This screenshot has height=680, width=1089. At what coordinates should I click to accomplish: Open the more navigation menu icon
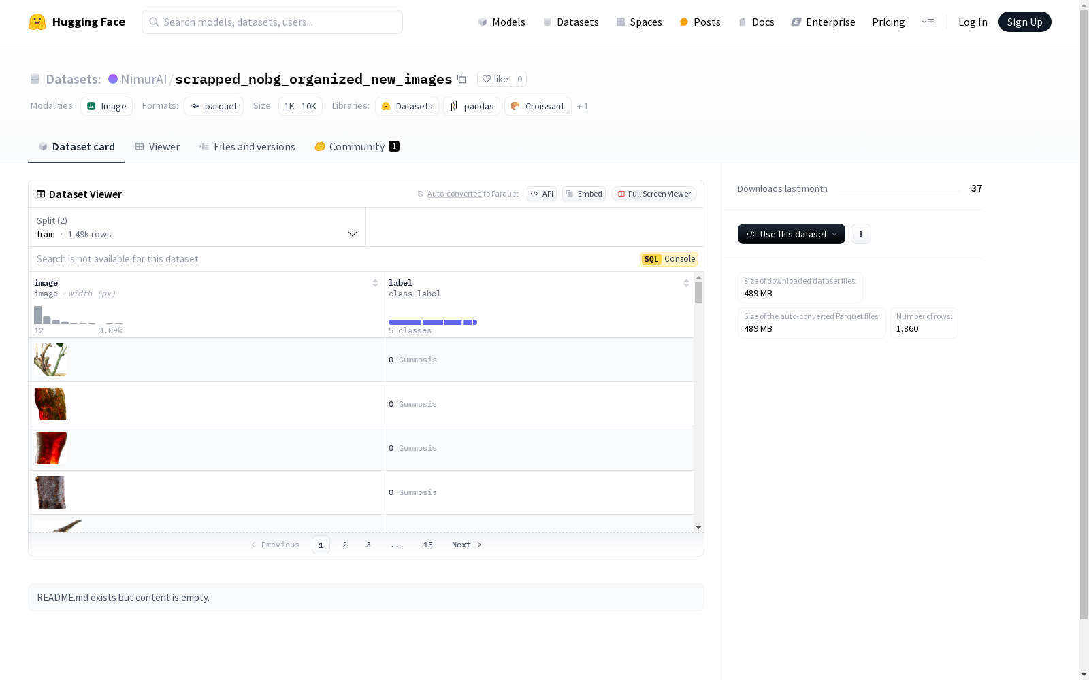click(928, 22)
